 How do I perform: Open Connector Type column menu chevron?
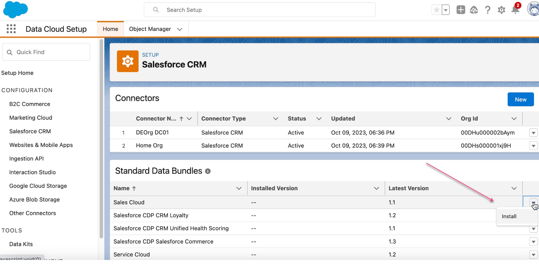276,119
